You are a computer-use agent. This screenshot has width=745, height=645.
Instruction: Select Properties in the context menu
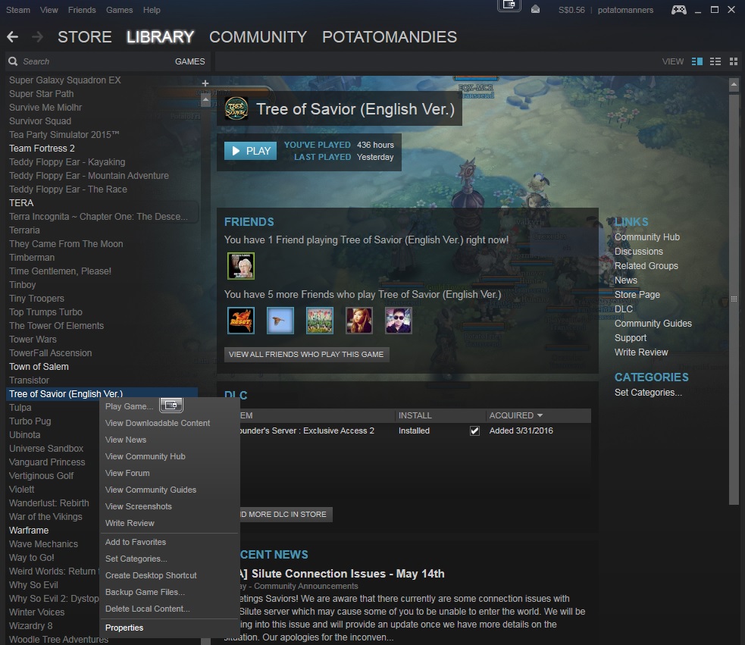pyautogui.click(x=124, y=628)
